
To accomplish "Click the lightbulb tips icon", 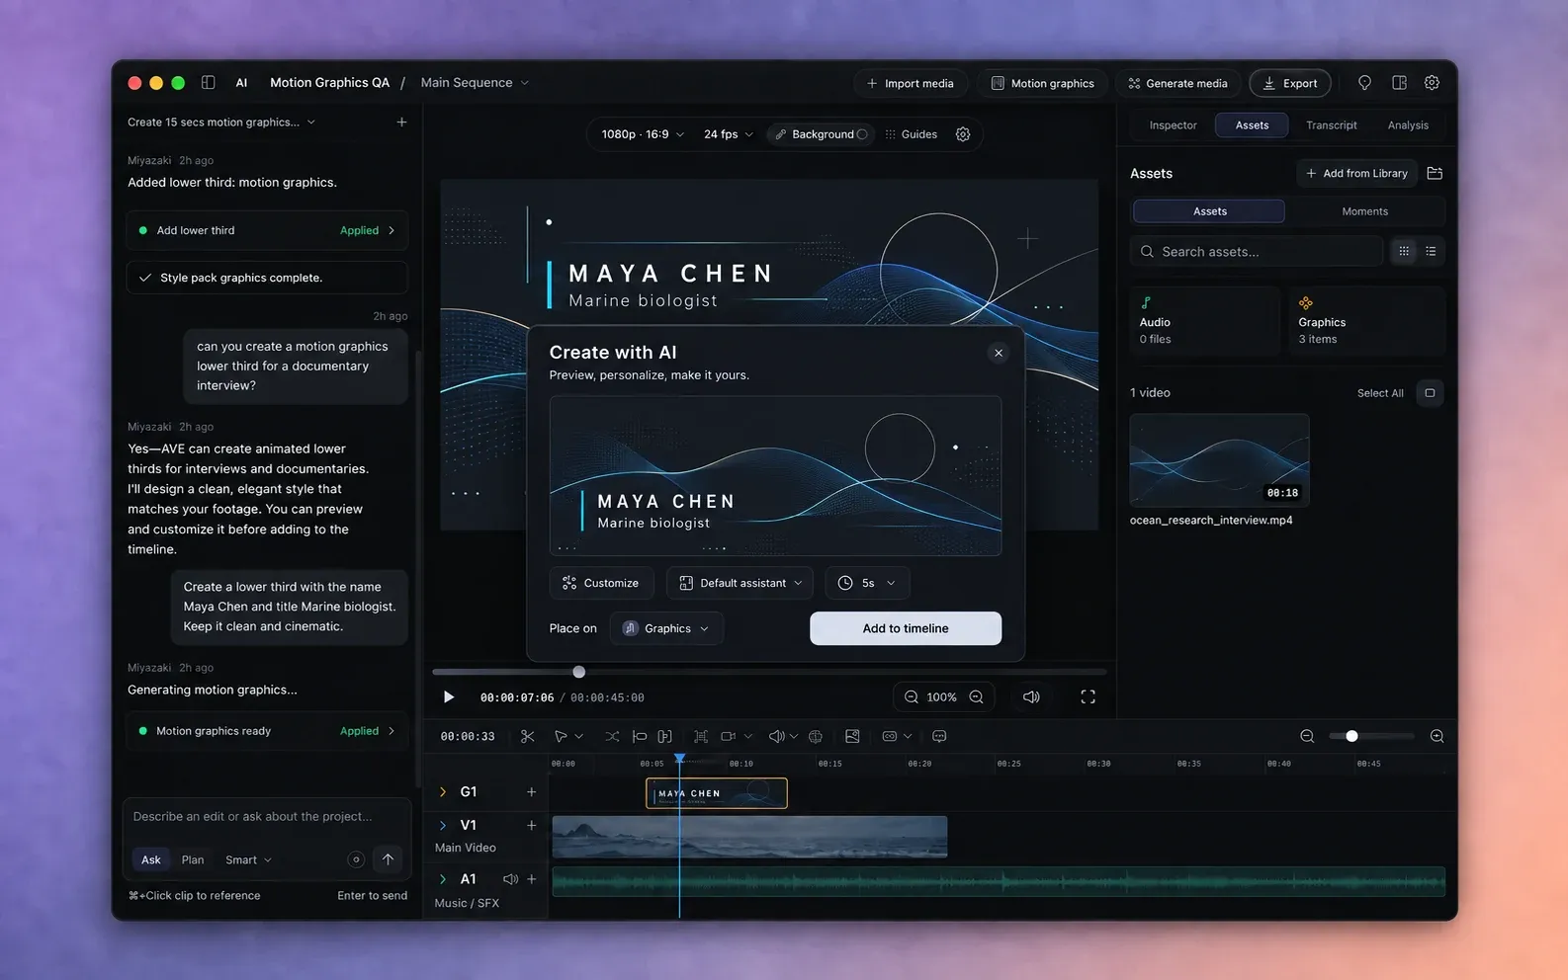I will click(x=1364, y=83).
